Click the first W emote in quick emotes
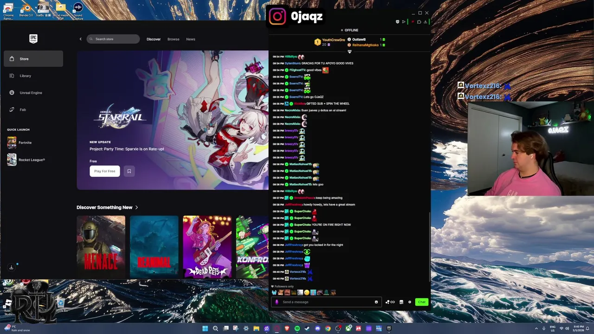This screenshot has height=334, width=594. point(274,292)
